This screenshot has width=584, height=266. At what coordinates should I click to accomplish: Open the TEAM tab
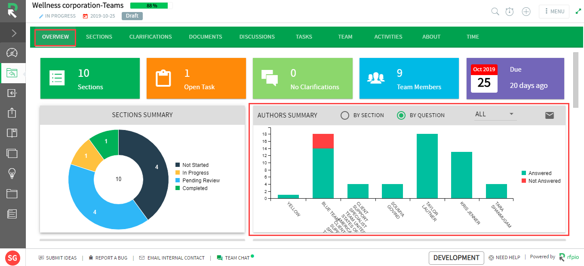click(345, 37)
